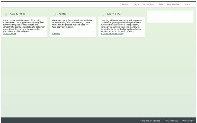The image size is (197, 123).
Task: Click the Acts & Rules description paragraph
Action: pyautogui.click(x=24, y=26)
